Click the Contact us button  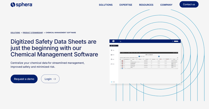[x=189, y=4]
